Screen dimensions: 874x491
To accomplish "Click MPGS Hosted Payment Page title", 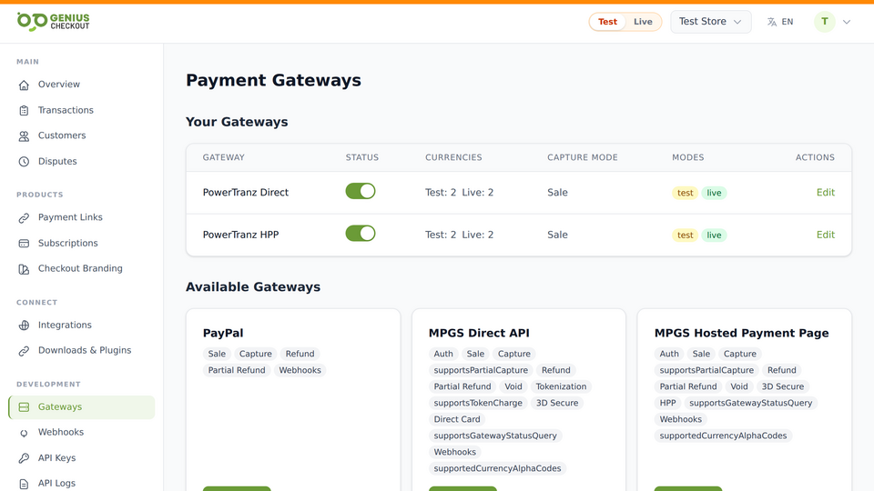I will pos(741,333).
